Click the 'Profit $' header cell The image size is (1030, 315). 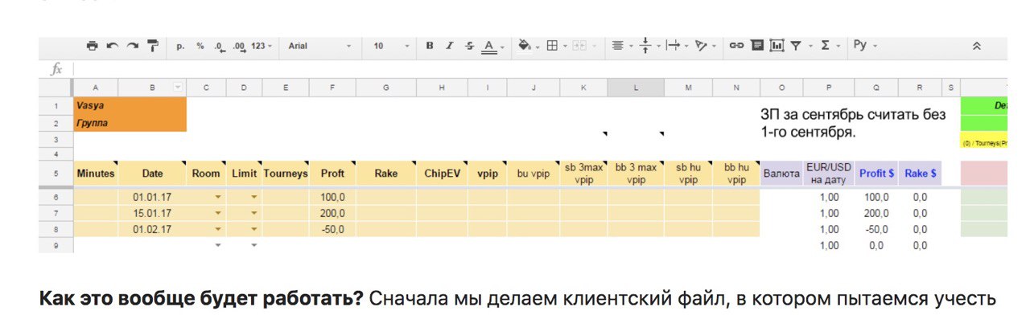pyautogui.click(x=876, y=173)
